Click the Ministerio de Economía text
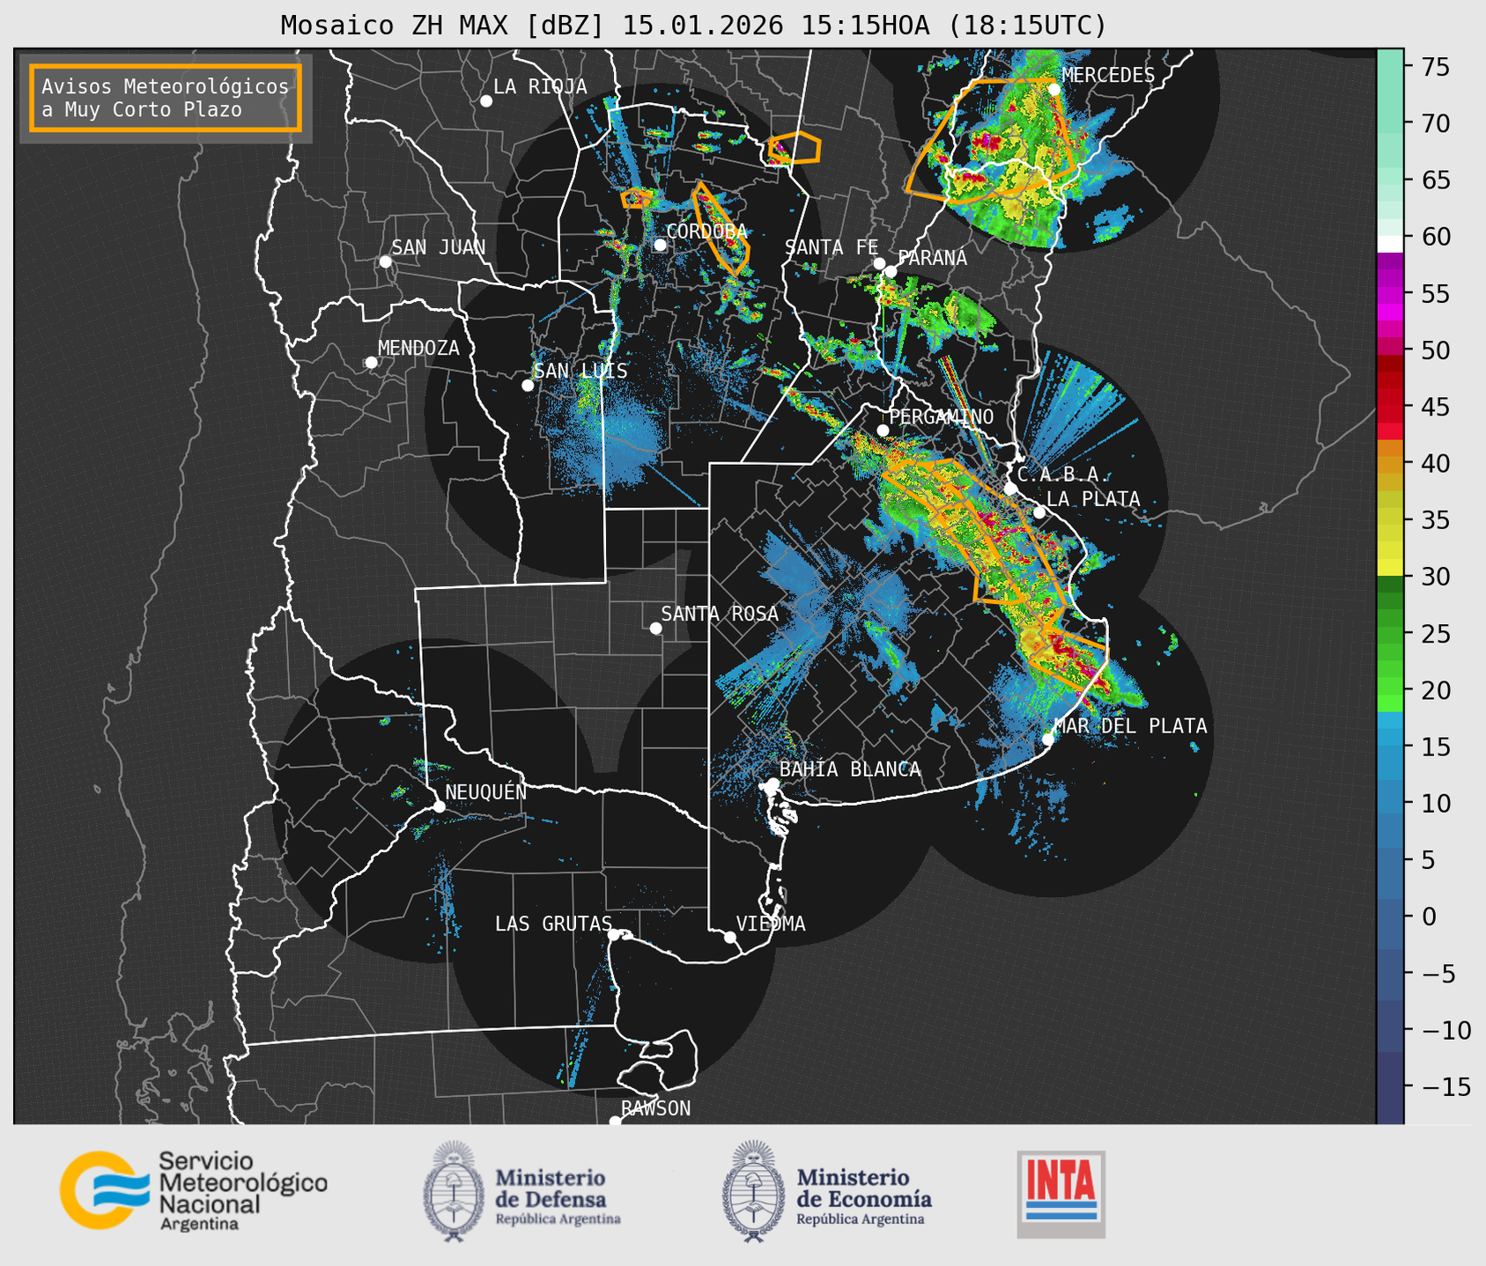The height and width of the screenshot is (1266, 1486). [x=864, y=1196]
